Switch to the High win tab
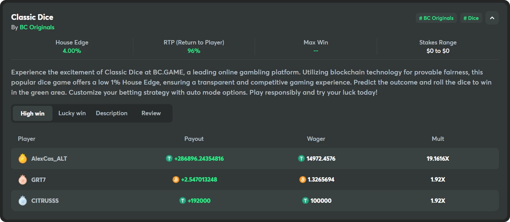Image resolution: width=510 pixels, height=222 pixels. click(x=33, y=113)
